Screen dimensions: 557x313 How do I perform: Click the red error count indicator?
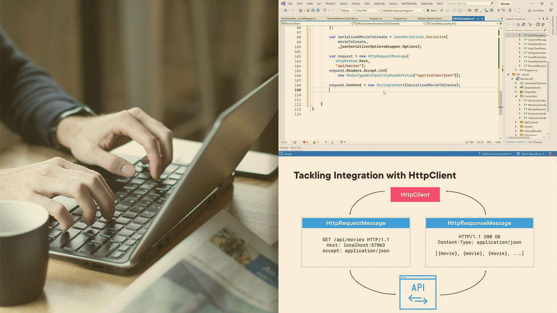tap(305, 142)
